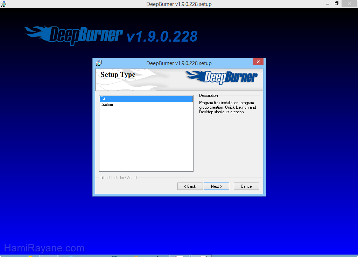The width and height of the screenshot is (358, 257).
Task: Click the DeepBurner logo in dialog header
Action: point(222,77)
